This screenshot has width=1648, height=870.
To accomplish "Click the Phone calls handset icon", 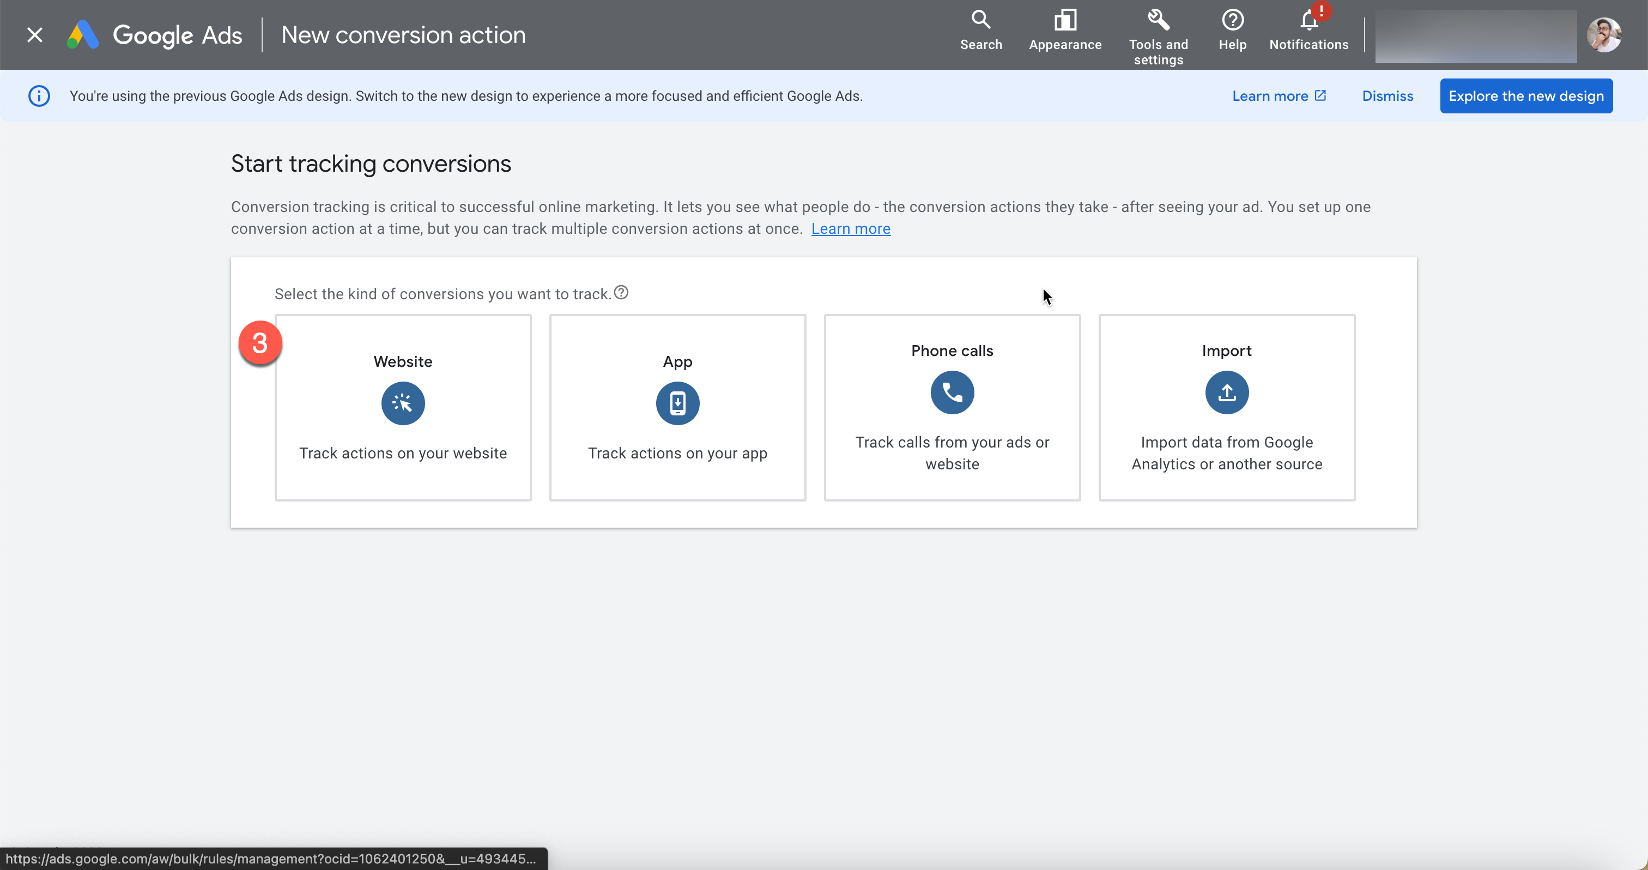I will point(952,393).
